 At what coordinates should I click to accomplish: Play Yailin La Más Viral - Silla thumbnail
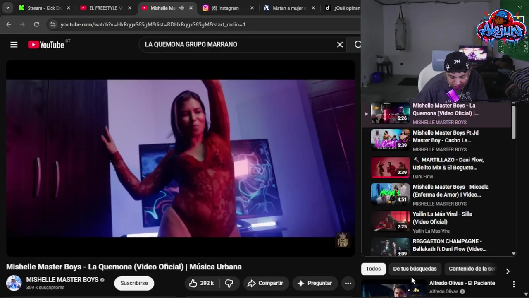pyautogui.click(x=390, y=221)
